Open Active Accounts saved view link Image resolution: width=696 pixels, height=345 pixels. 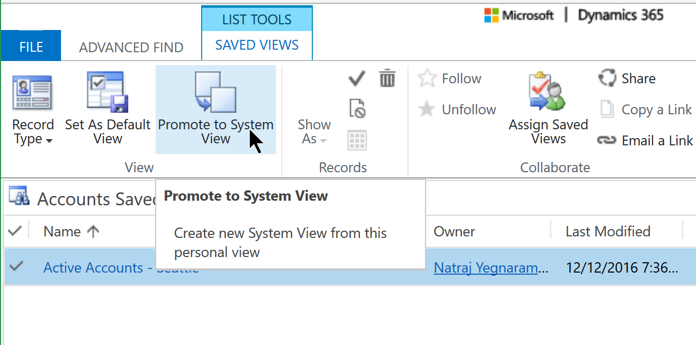coord(93,268)
